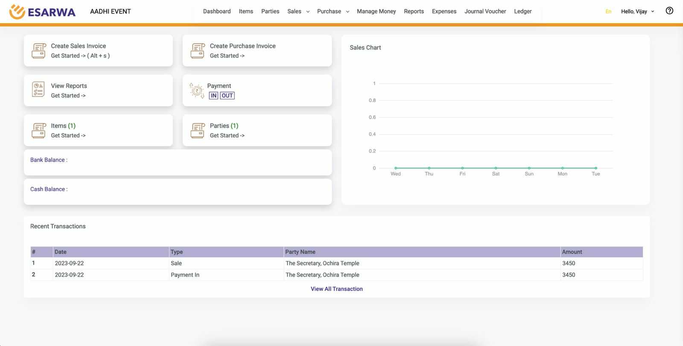The width and height of the screenshot is (683, 346).
Task: Click the Esarwa logo icon
Action: (17, 12)
